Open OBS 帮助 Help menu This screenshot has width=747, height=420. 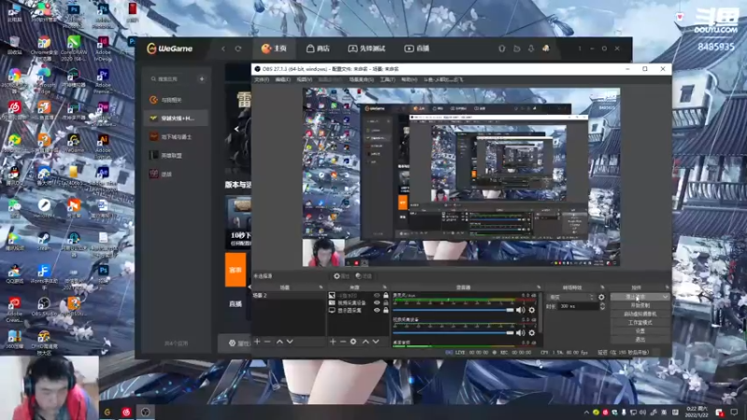pyautogui.click(x=409, y=79)
